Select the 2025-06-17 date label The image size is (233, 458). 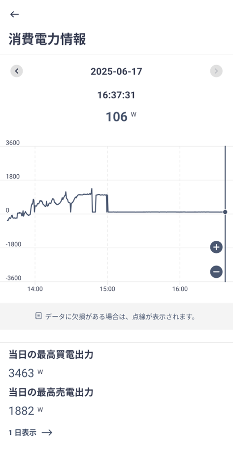coord(116,71)
